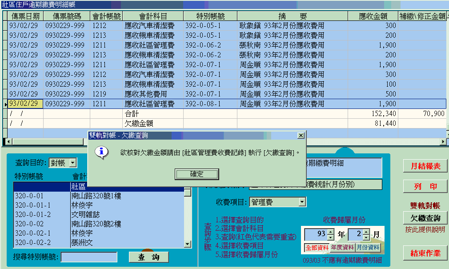This screenshot has height=269, width=449.
Task: Click the 傳票號碼 column header
Action: click(66, 16)
